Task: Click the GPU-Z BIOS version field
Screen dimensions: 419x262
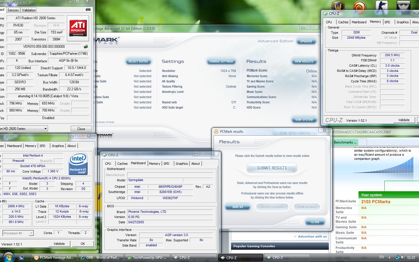Action: (44, 47)
